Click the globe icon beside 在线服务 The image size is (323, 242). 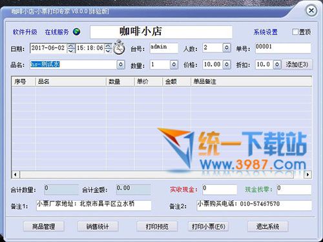pyautogui.click(x=76, y=32)
